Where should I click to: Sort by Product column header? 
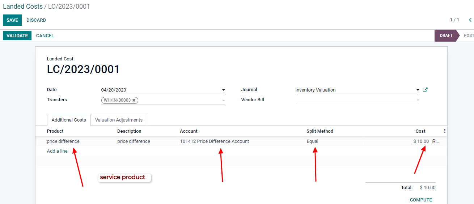pos(55,131)
